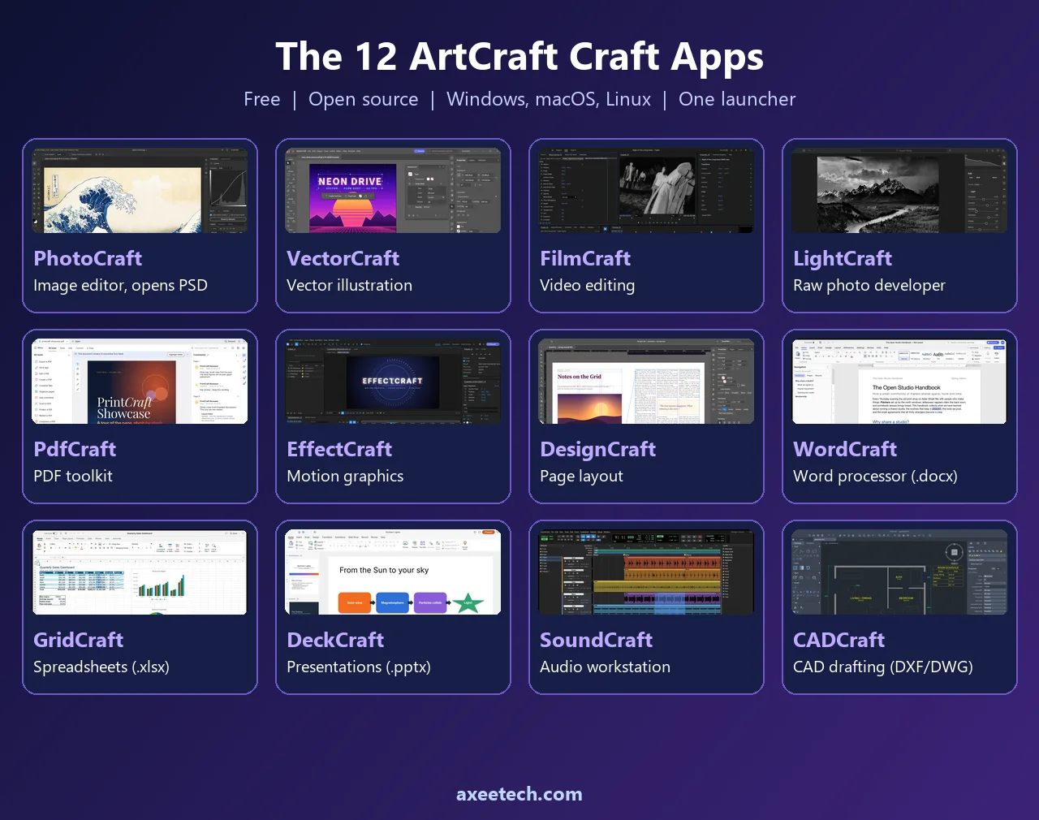Click the text "Word processor (.docx)"
The image size is (1039, 820).
pyautogui.click(x=875, y=476)
